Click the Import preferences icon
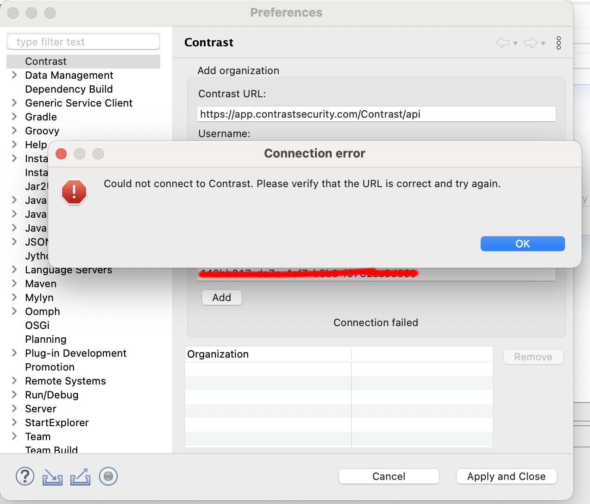590x504 pixels. (52, 477)
